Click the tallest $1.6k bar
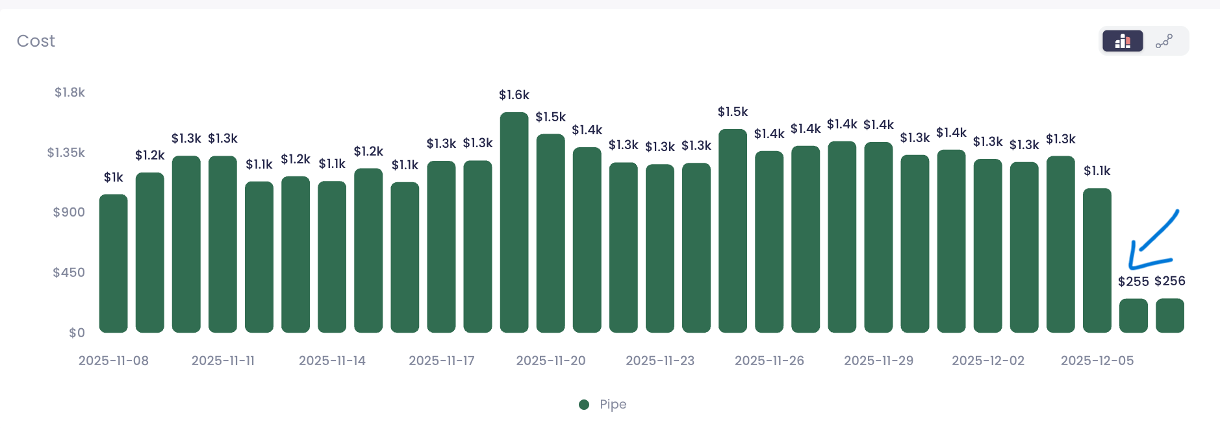The width and height of the screenshot is (1220, 428). pos(513,220)
